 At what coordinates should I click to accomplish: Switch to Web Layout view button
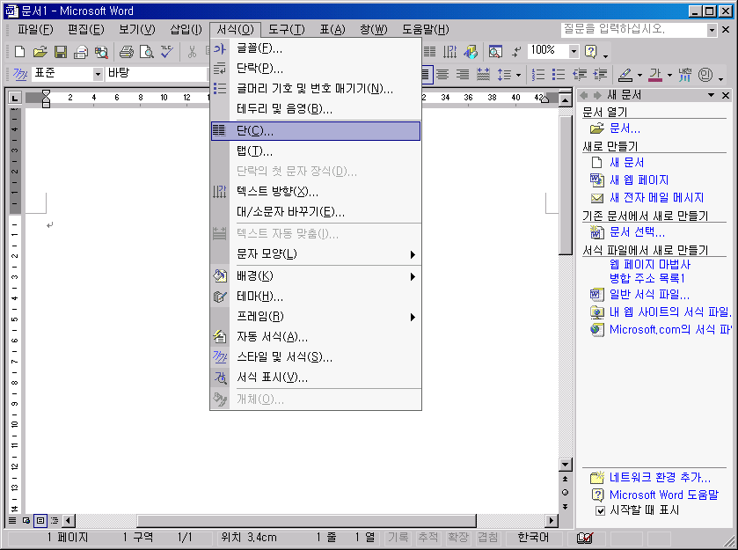click(x=26, y=521)
